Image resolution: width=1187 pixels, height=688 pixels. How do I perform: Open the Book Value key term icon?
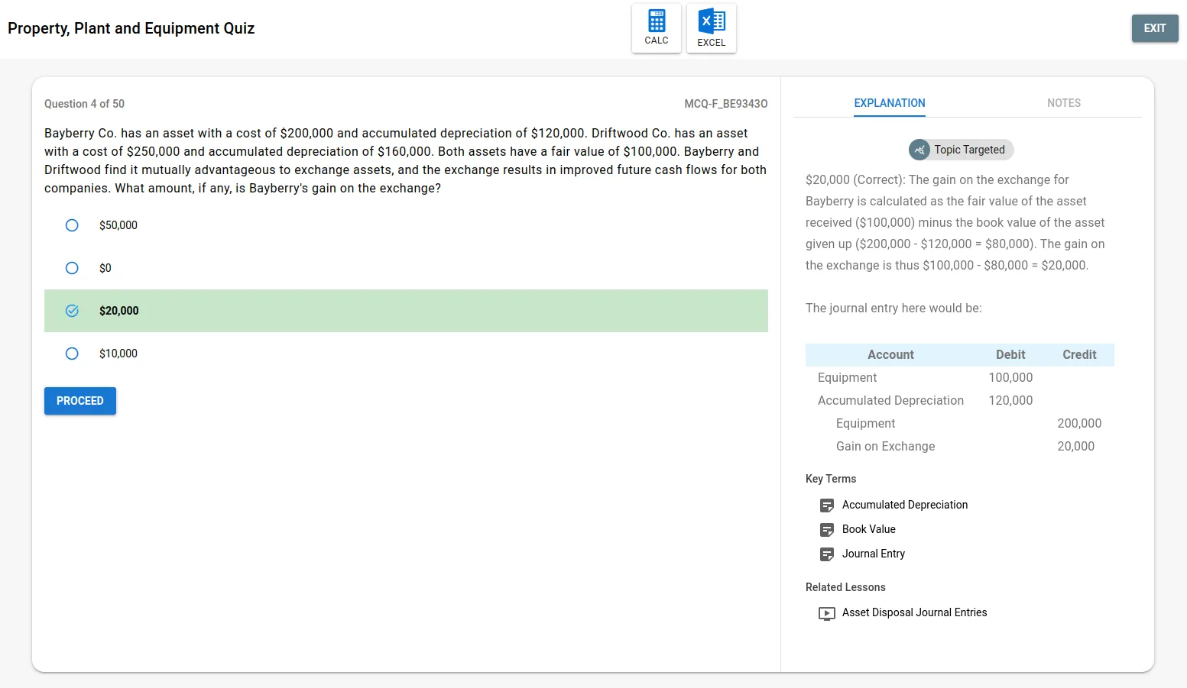click(827, 530)
